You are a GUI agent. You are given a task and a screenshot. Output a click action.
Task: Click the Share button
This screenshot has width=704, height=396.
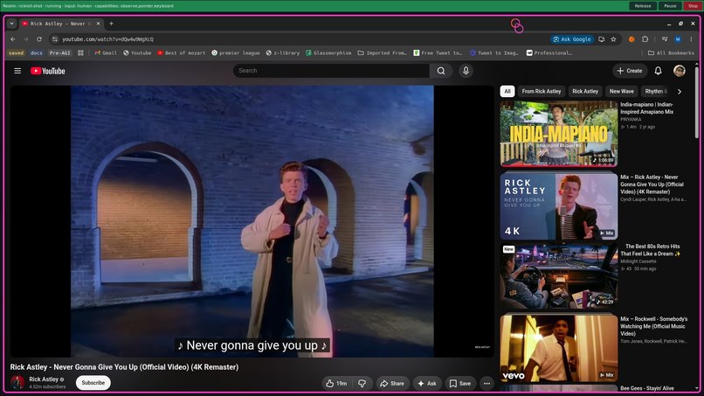(x=392, y=384)
